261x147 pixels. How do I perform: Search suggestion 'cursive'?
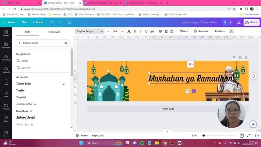(x=26, y=67)
